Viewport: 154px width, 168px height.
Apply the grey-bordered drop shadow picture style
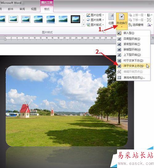[26, 19]
